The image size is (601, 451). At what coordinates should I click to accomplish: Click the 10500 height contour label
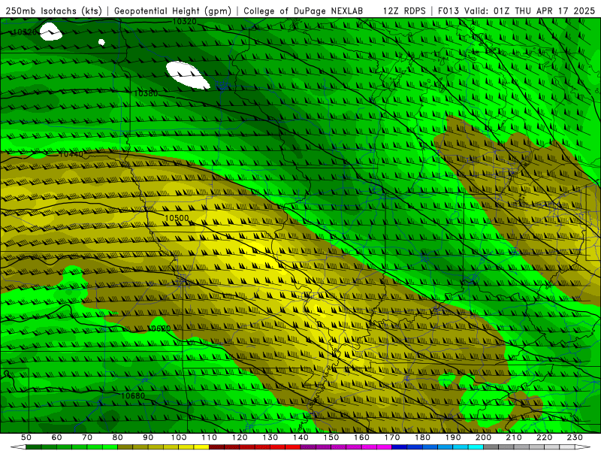177,218
